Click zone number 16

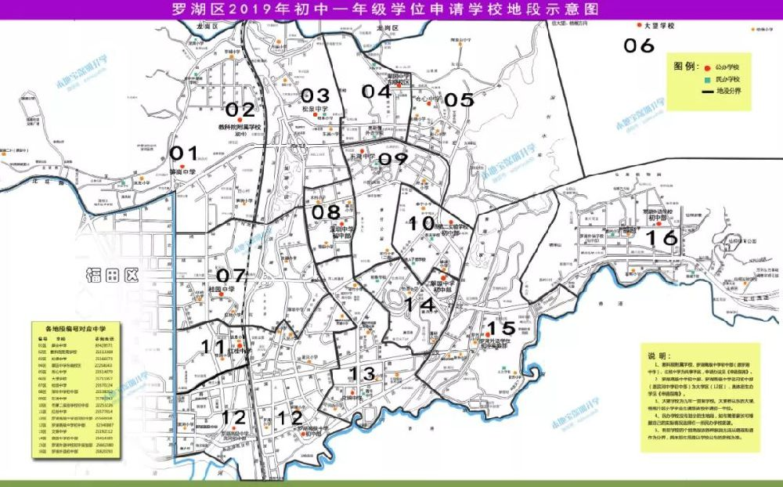pos(662,238)
